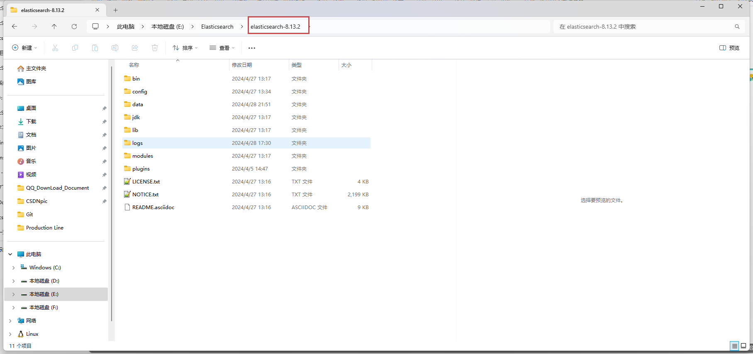Open 文档 in quick access
Screen dimensions: 753x354
(x=27, y=135)
